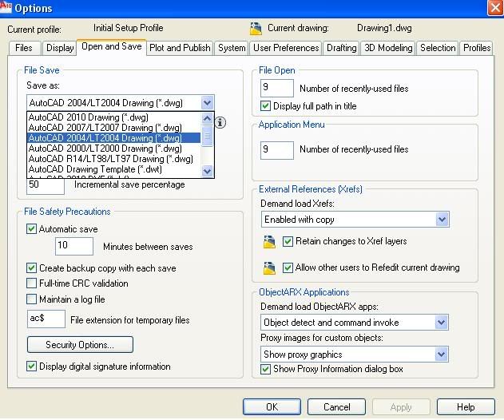Go to the User Preferences tab
The width and height of the screenshot is (504, 420).
coord(286,48)
